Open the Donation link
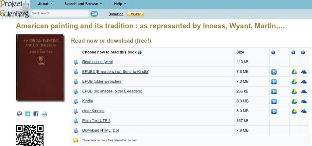The image size is (312, 146). coord(116,14)
